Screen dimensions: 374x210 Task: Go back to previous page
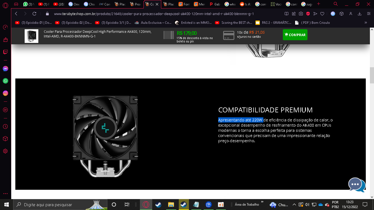pyautogui.click(x=16, y=14)
